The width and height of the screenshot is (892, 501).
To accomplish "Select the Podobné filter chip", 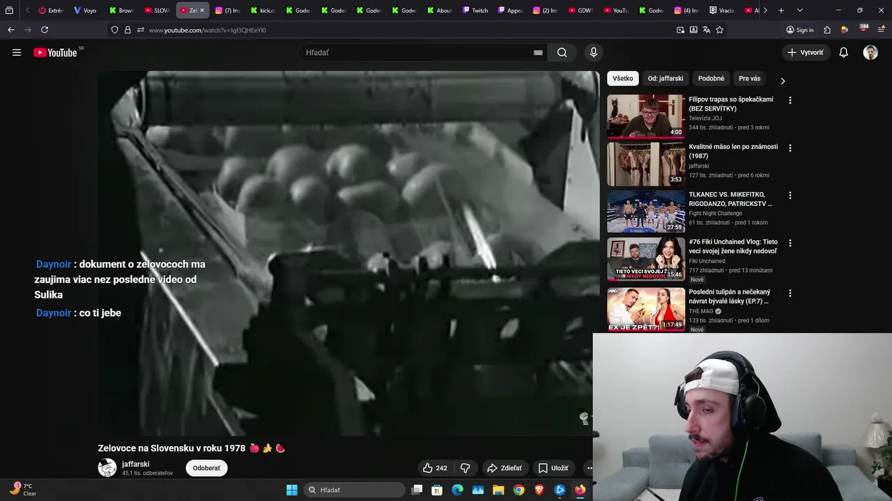I will (x=711, y=79).
